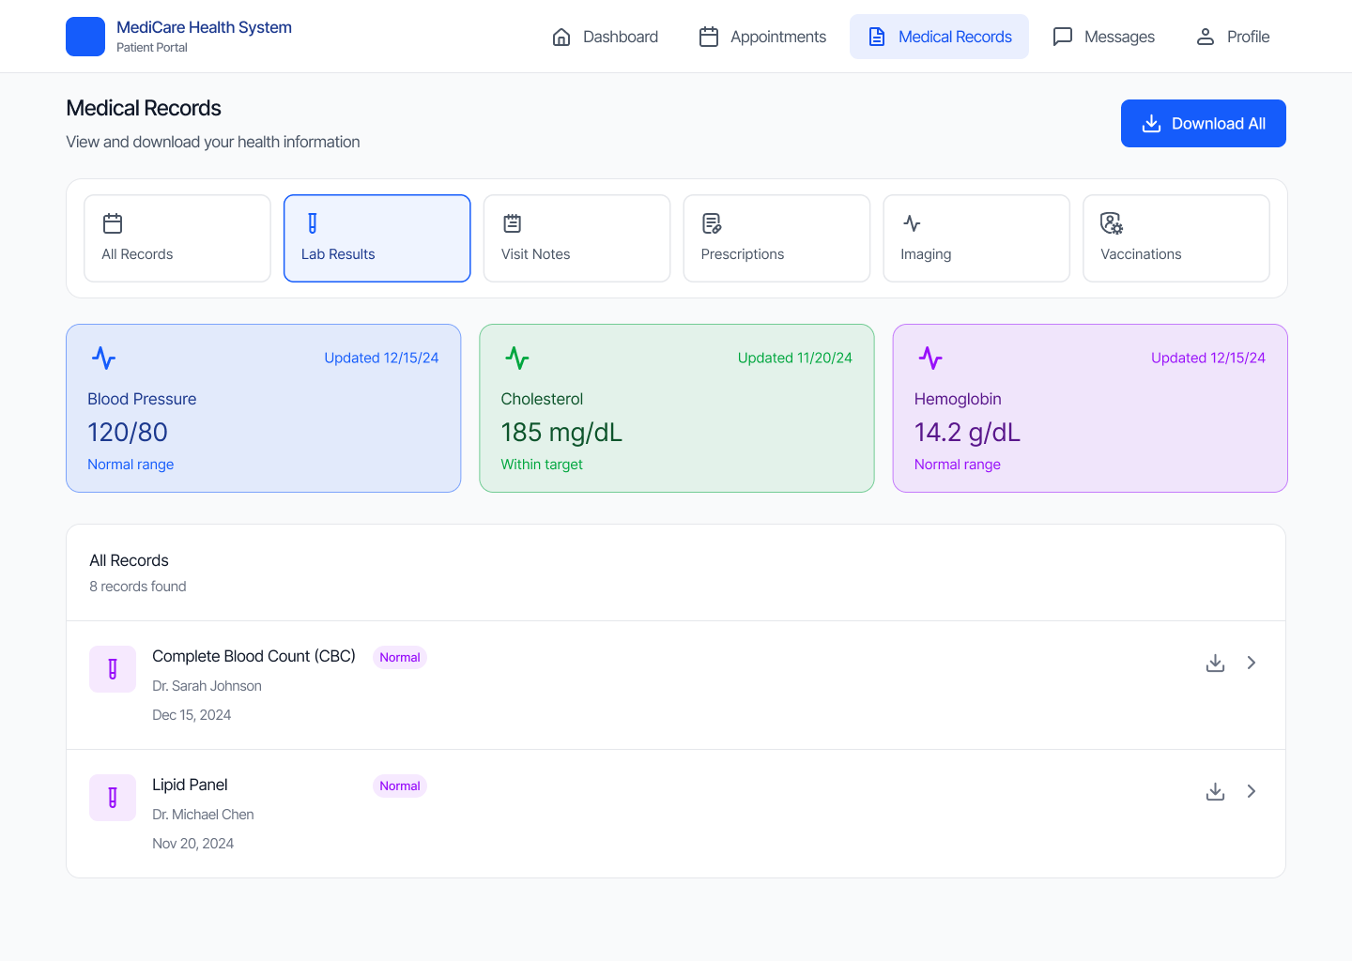Switch to the Prescriptions category

tap(776, 238)
